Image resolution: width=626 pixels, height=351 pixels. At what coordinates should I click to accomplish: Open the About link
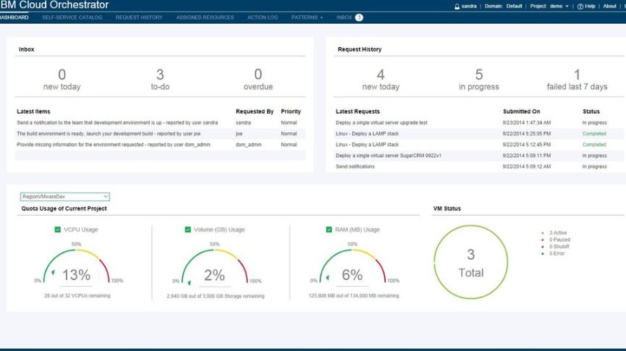tap(609, 7)
